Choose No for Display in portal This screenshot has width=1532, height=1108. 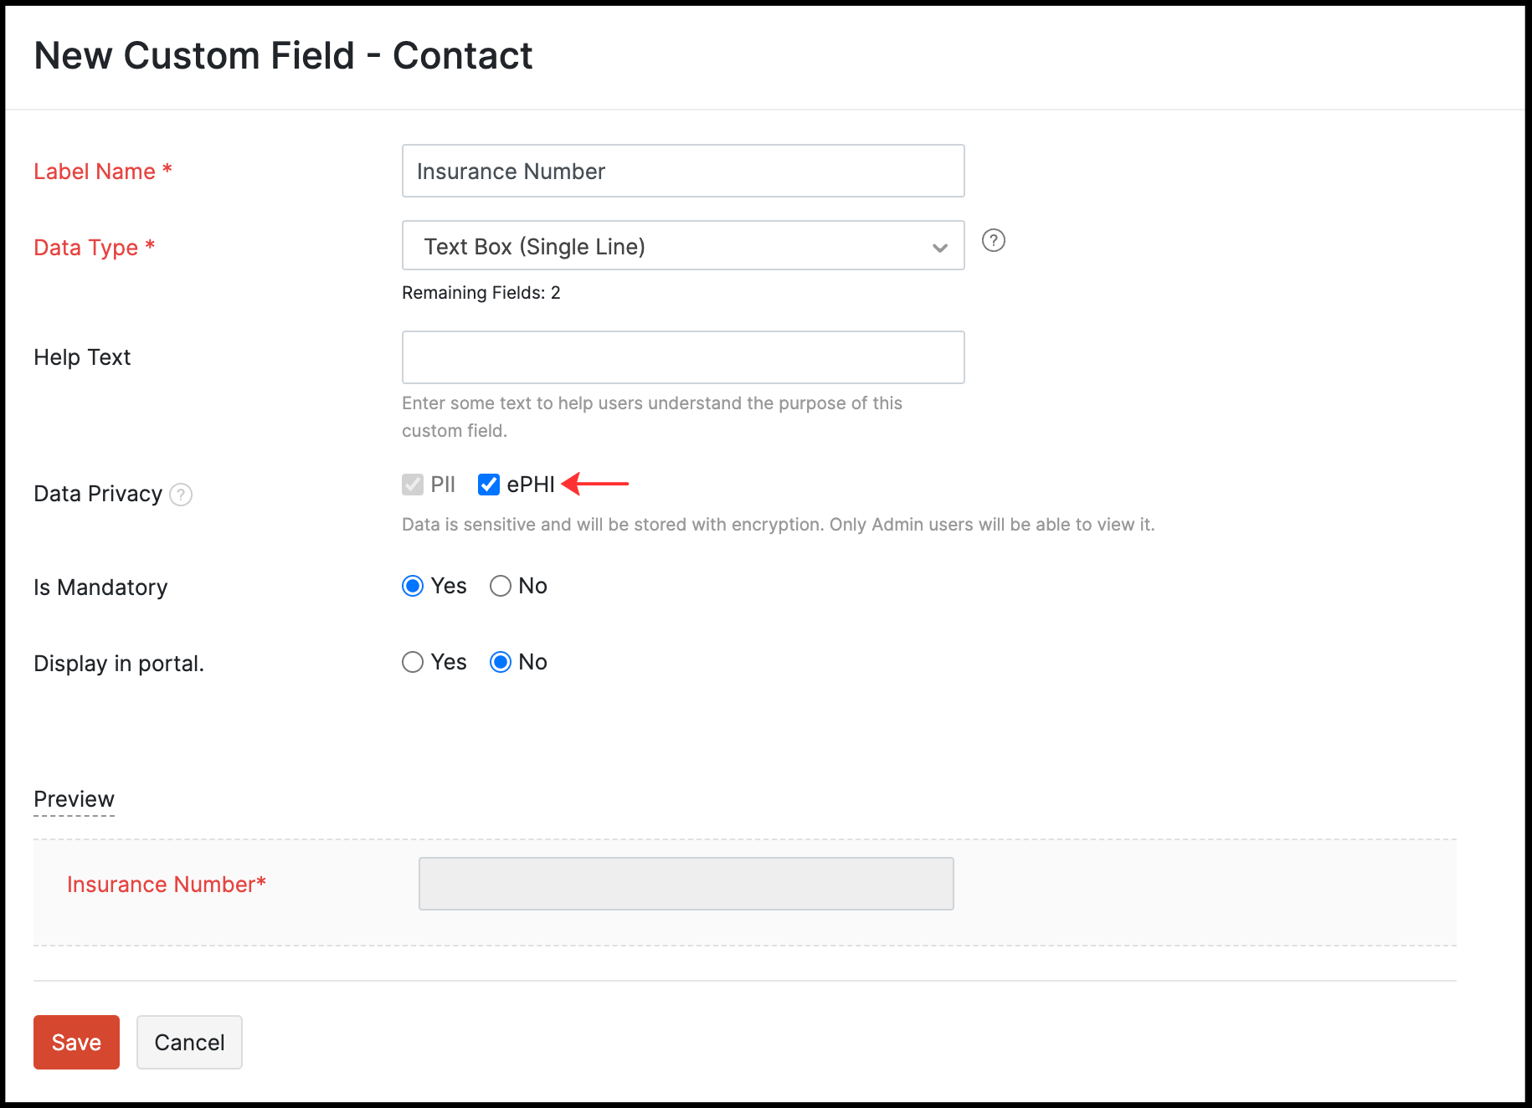(x=501, y=662)
